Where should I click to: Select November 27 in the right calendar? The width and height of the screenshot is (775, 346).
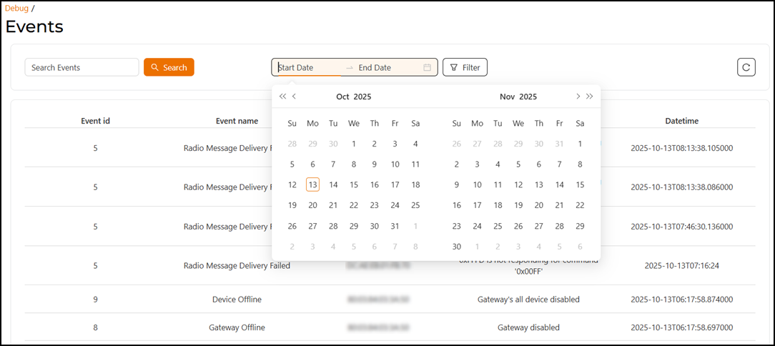point(539,226)
